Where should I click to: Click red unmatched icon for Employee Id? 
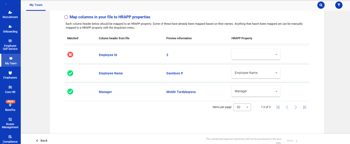pyautogui.click(x=70, y=55)
